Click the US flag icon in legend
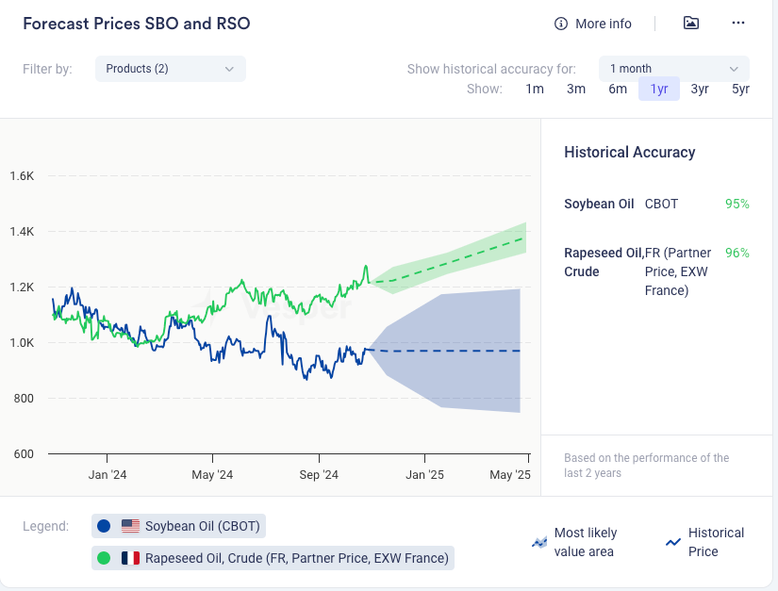This screenshot has width=778, height=591. click(x=130, y=526)
